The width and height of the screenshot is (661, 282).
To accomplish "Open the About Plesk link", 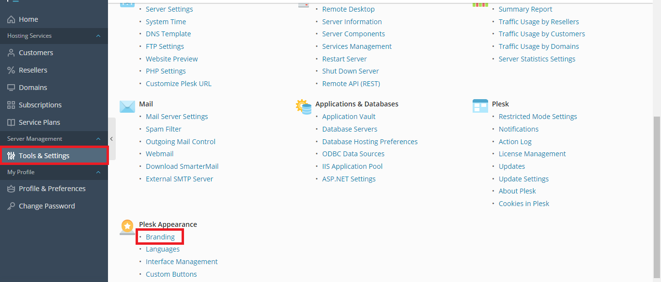I will 517,191.
